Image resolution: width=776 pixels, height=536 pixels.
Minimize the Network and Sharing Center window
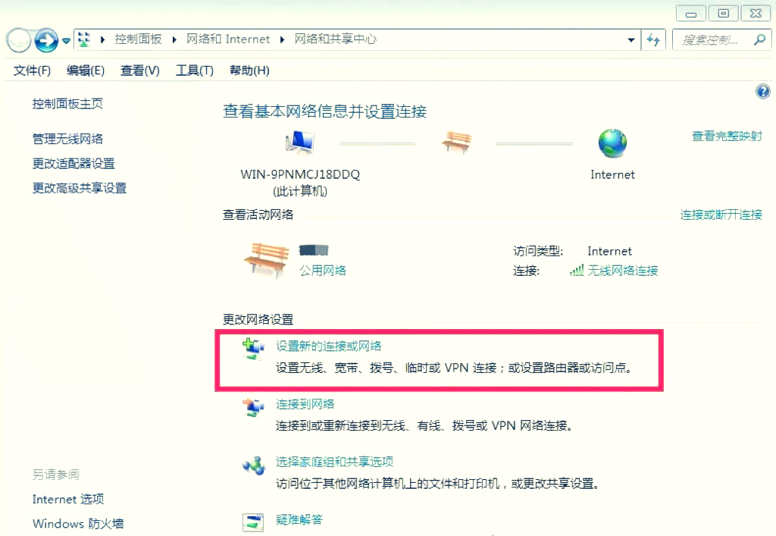click(691, 14)
